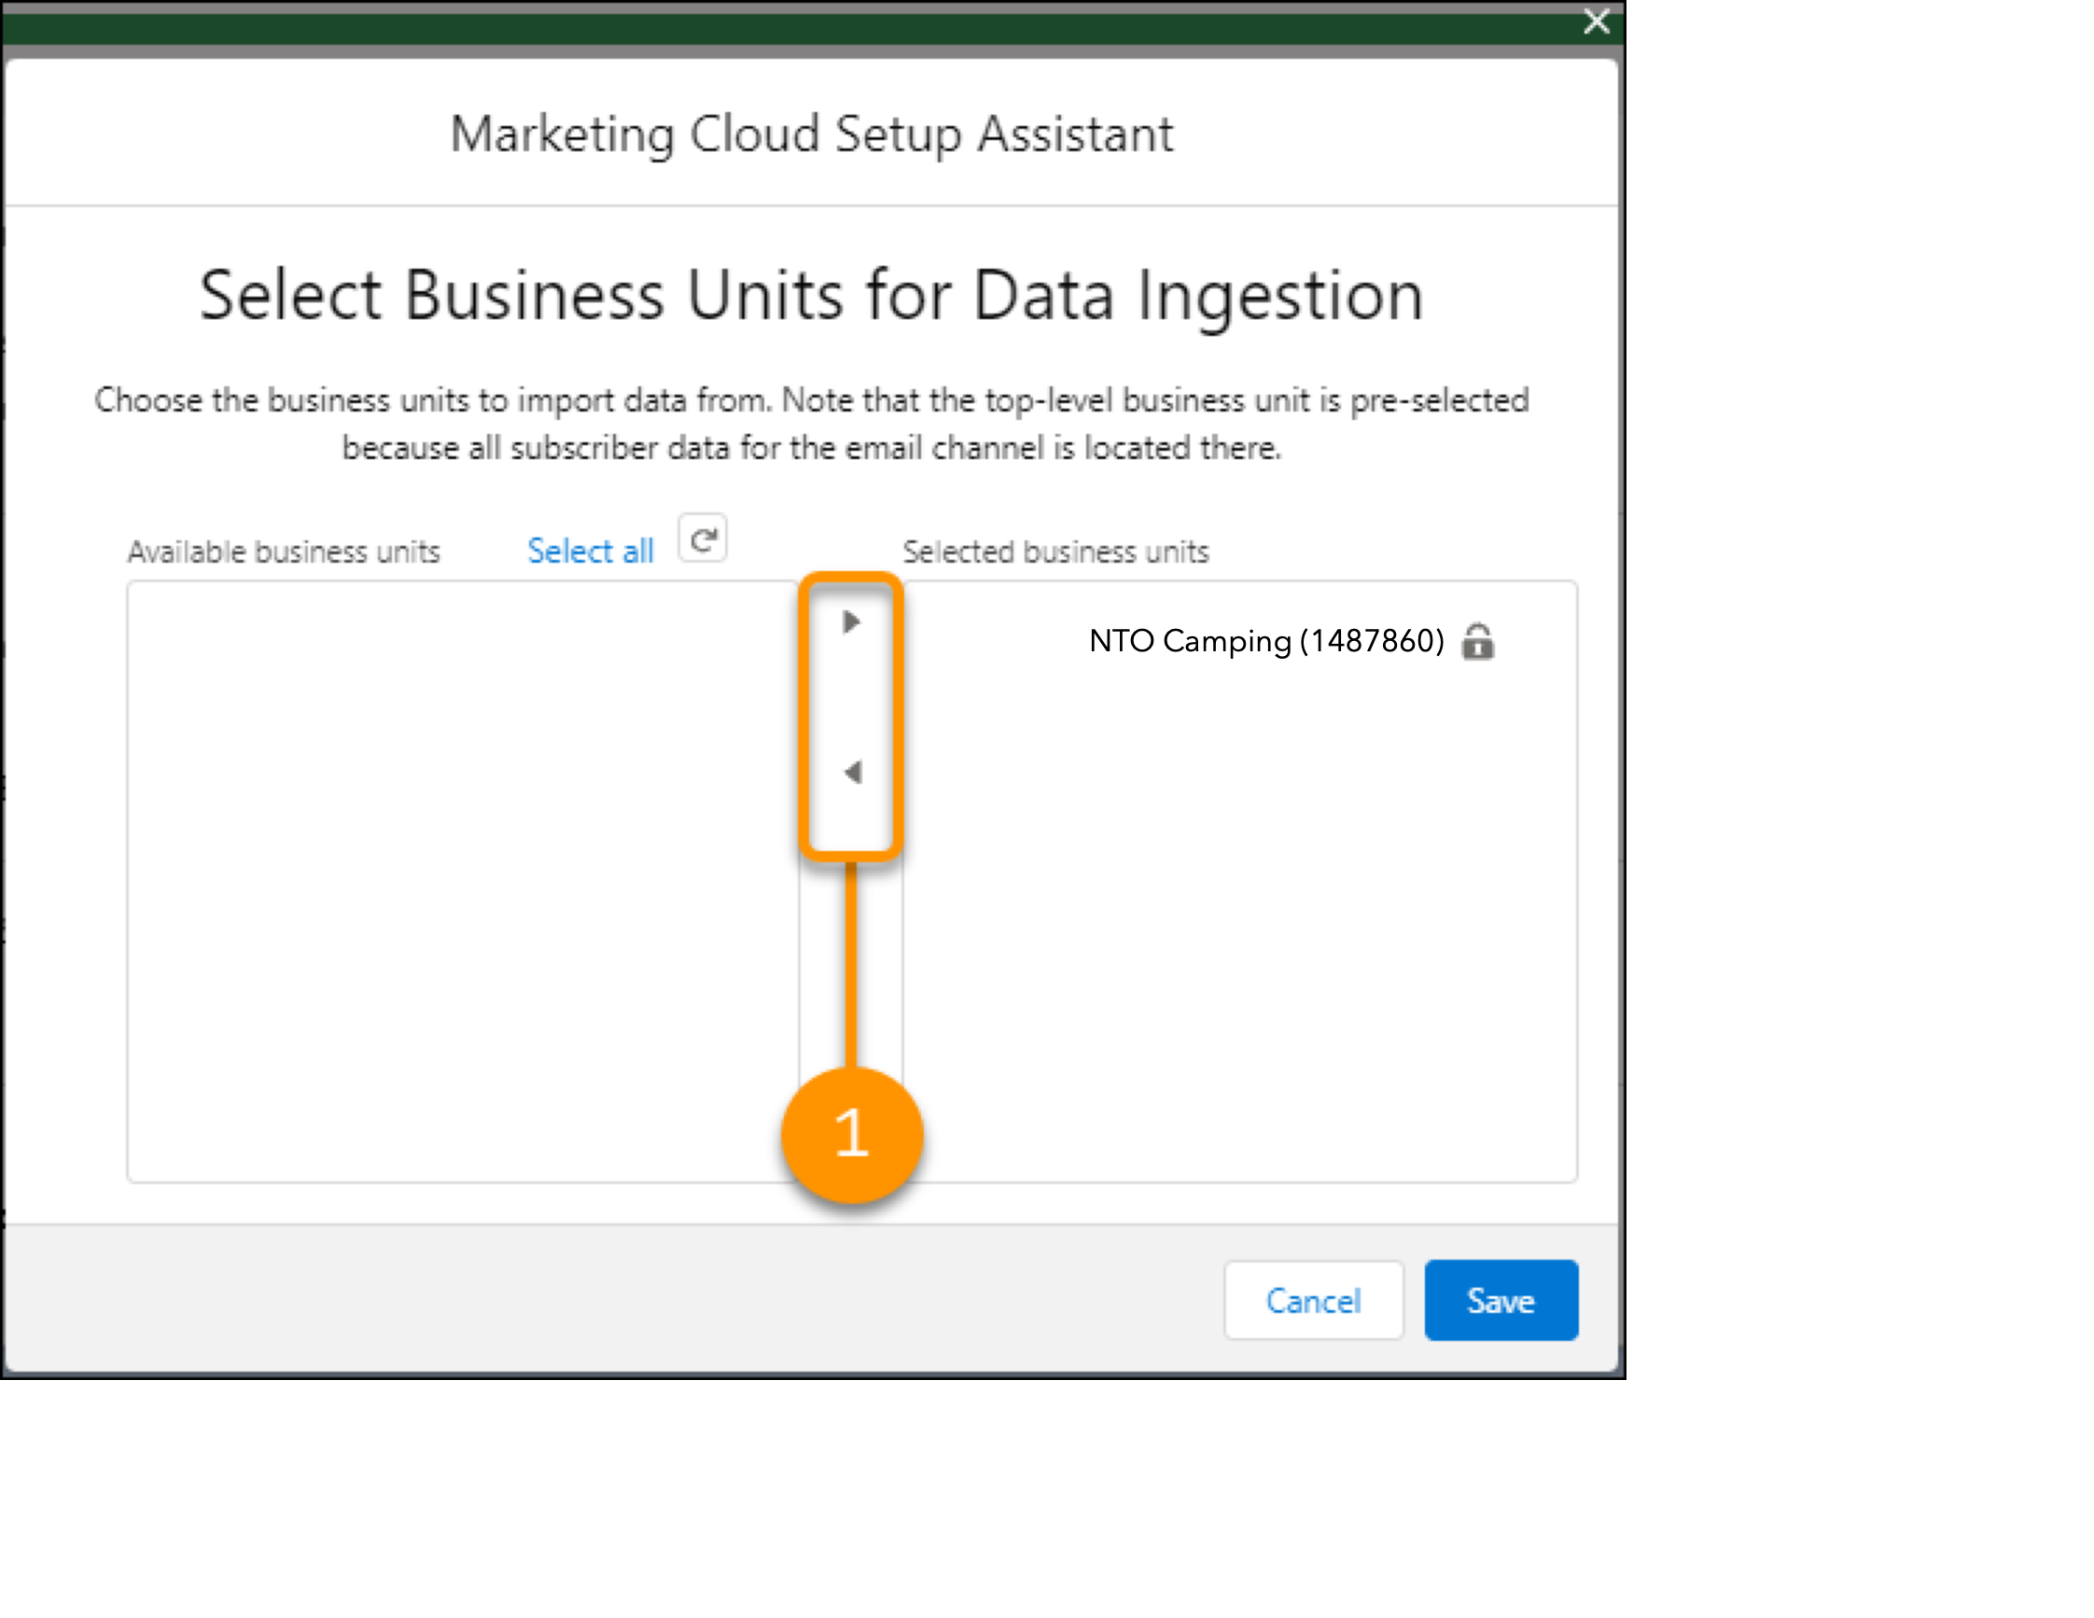Select the left-pointing transfer arrow
This screenshot has height=1618, width=2094.
(851, 773)
